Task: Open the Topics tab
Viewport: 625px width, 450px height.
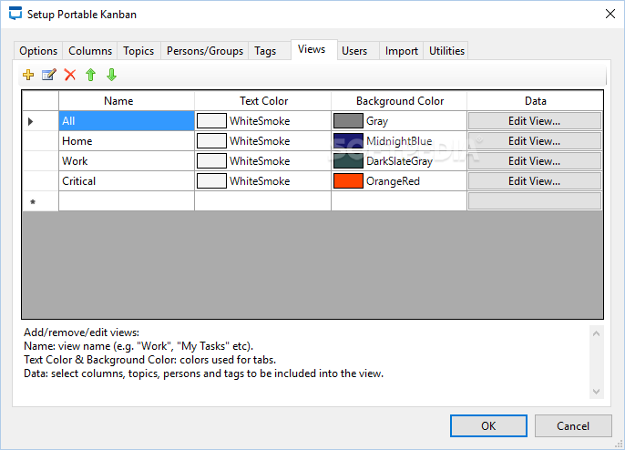Action: coord(138,51)
